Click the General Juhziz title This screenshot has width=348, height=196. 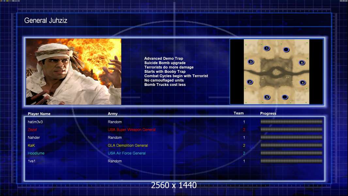pos(46,21)
